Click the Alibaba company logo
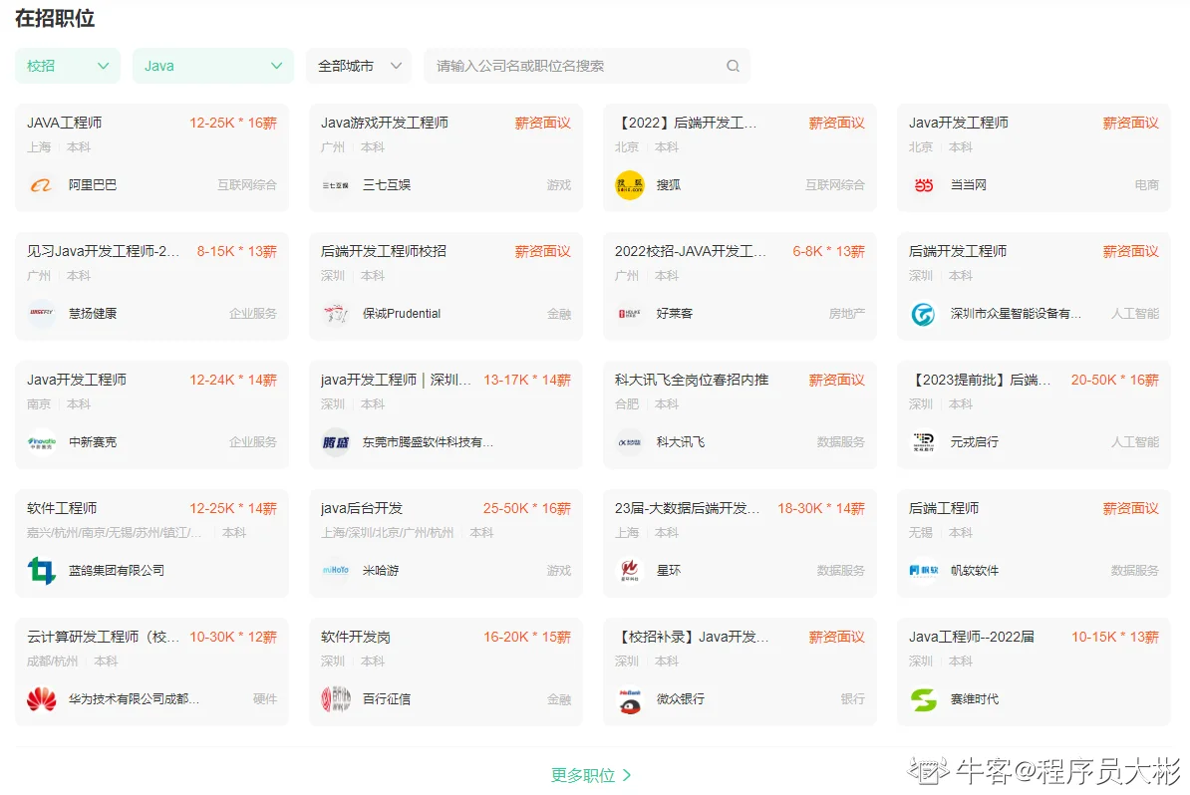Screen dimensions: 1190x795 [41, 185]
